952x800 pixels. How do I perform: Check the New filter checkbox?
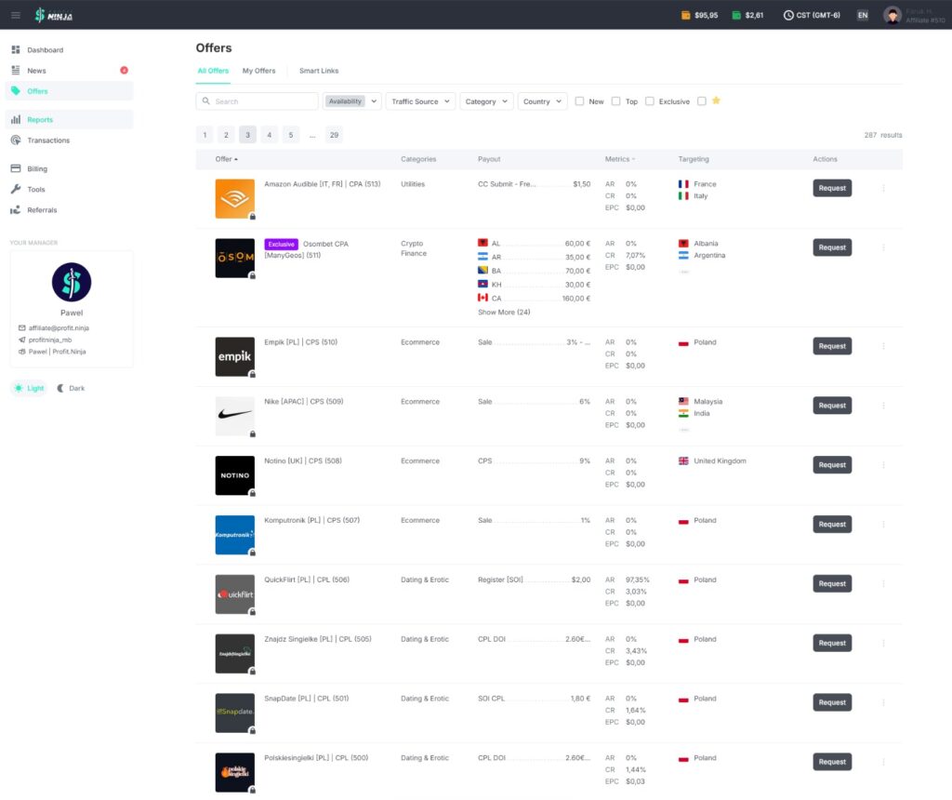point(579,101)
